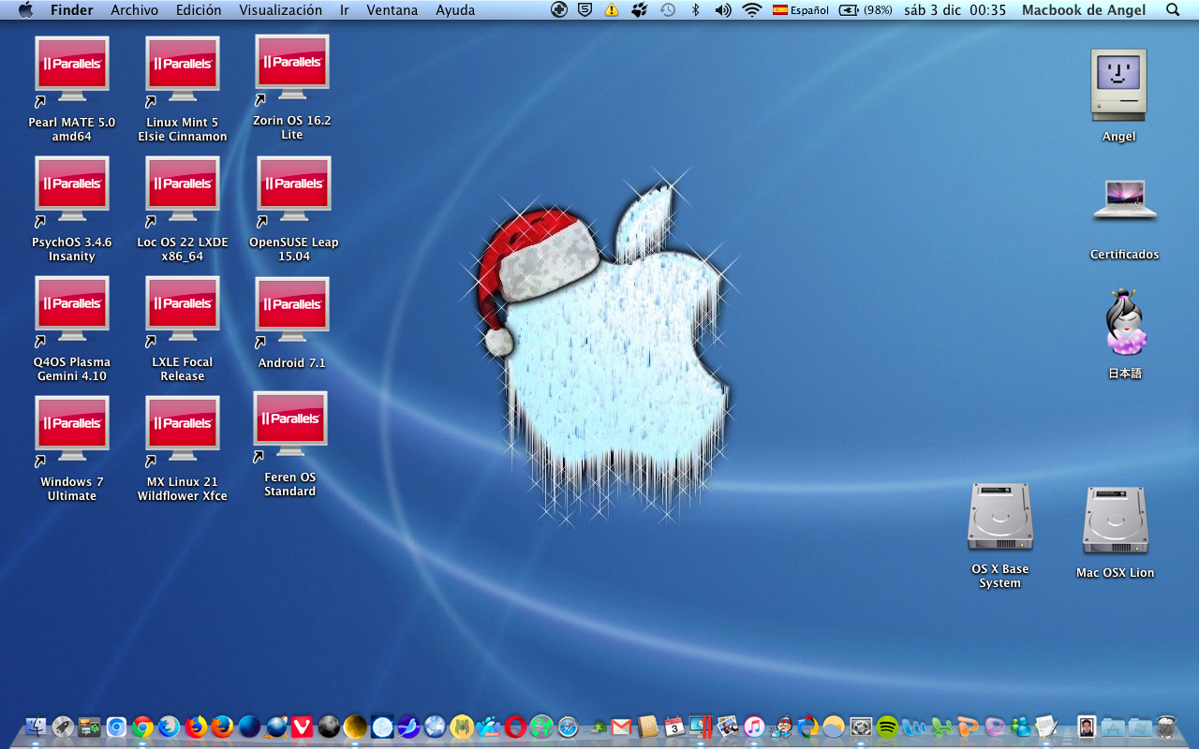
Task: Open the Finder menu
Action: click(72, 10)
